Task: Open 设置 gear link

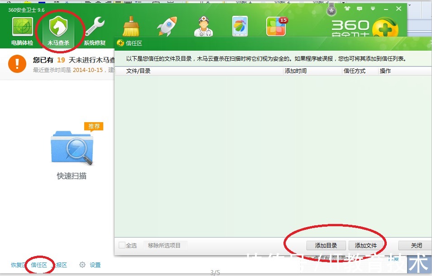Action: point(90,265)
